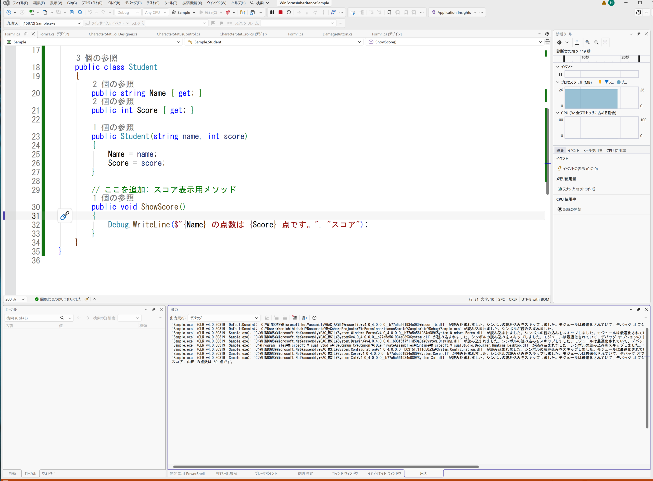Switch to the ブレークポイント tab
Image resolution: width=653 pixels, height=481 pixels.
(x=266, y=474)
